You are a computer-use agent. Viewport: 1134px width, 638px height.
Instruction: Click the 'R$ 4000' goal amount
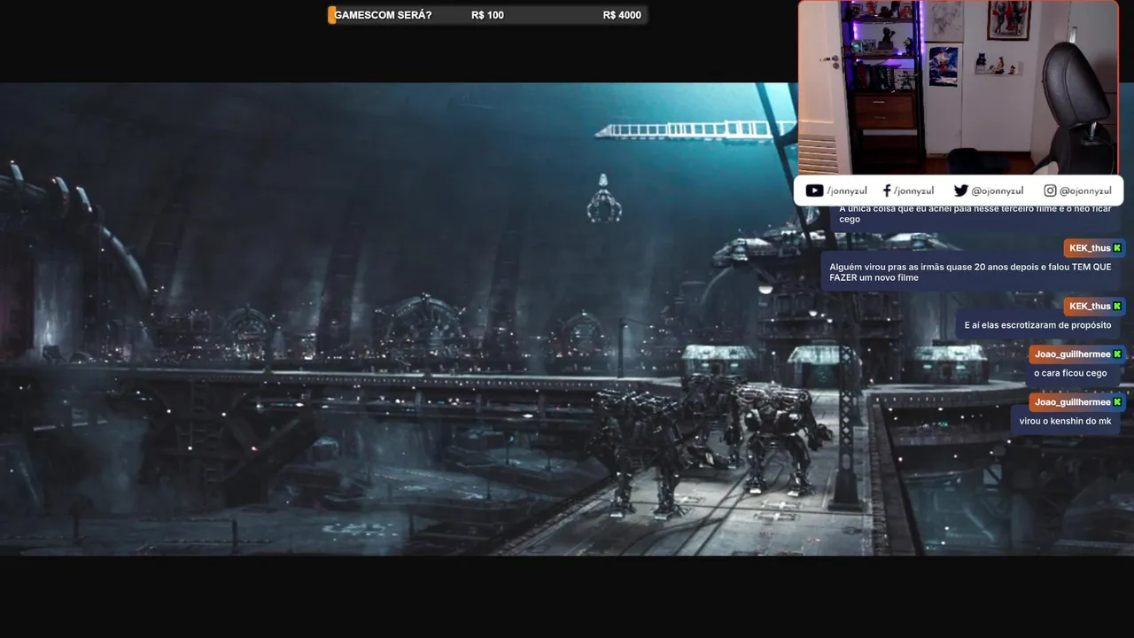tap(622, 15)
